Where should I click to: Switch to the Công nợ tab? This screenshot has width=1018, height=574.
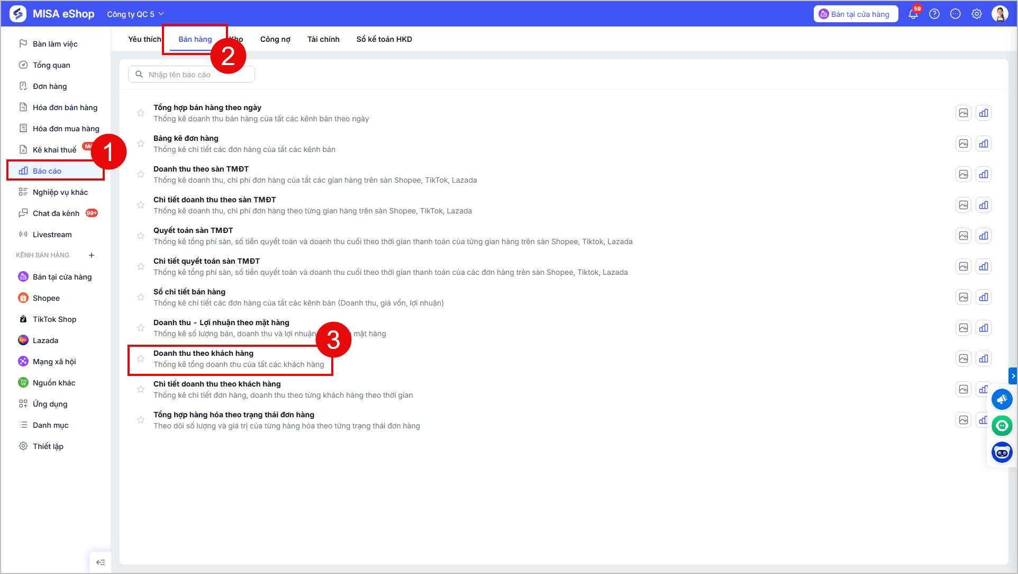point(275,39)
